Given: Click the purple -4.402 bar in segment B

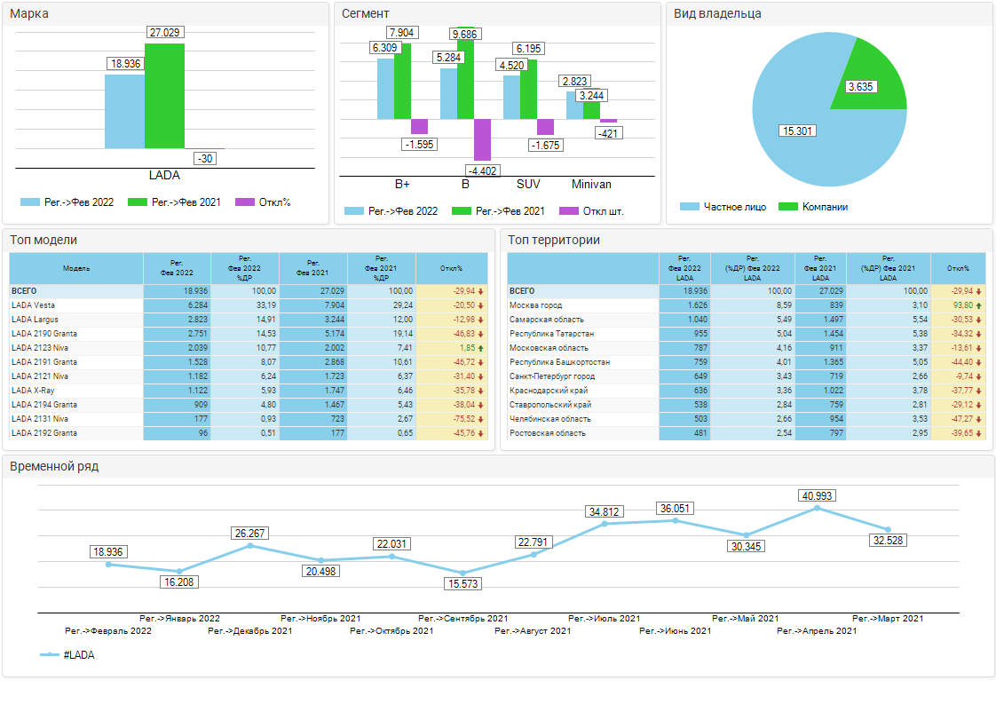Looking at the screenshot, I should coord(482,139).
